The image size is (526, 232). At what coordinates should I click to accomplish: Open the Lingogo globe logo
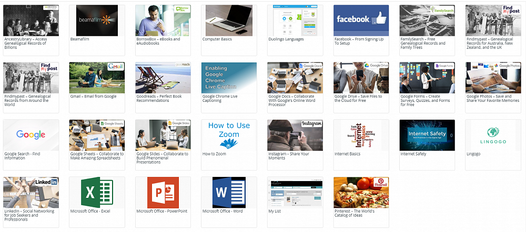[x=493, y=135]
